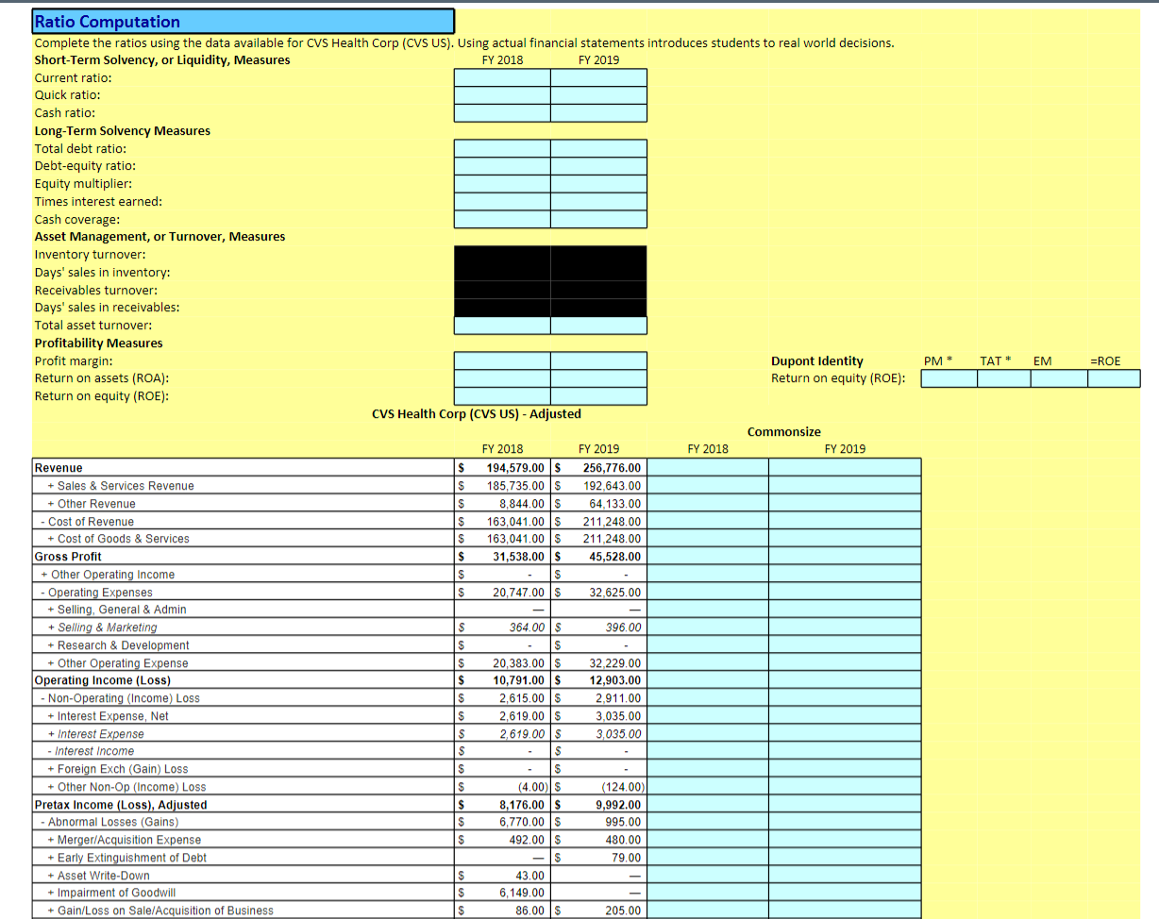
Task: Select the =ROE result cell
Action: coord(1114,378)
